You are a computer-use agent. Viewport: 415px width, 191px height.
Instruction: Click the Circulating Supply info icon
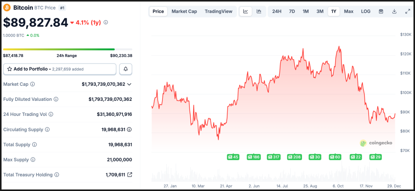[47, 129]
